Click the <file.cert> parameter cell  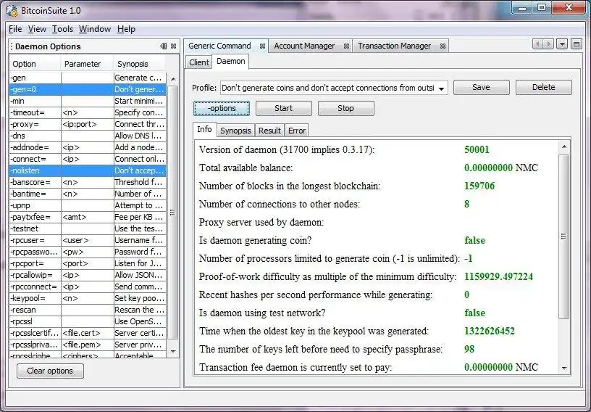coord(87,334)
